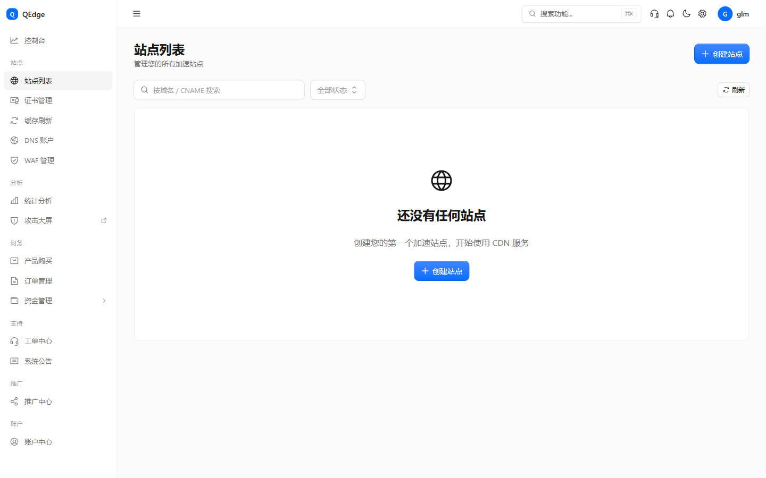
Task: Open DNS 账户 page
Action: [59, 140]
